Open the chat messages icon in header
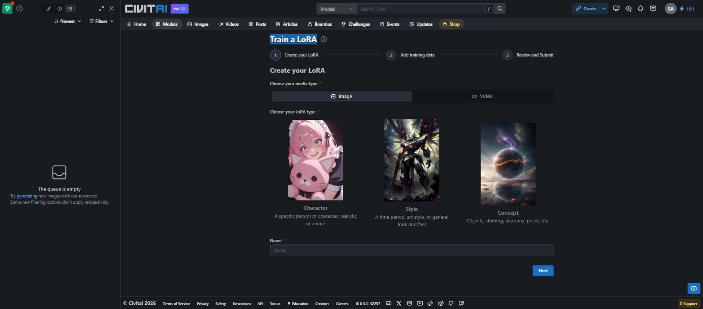 click(653, 9)
